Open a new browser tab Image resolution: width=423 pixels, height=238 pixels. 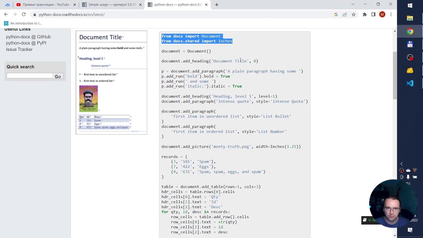[217, 5]
